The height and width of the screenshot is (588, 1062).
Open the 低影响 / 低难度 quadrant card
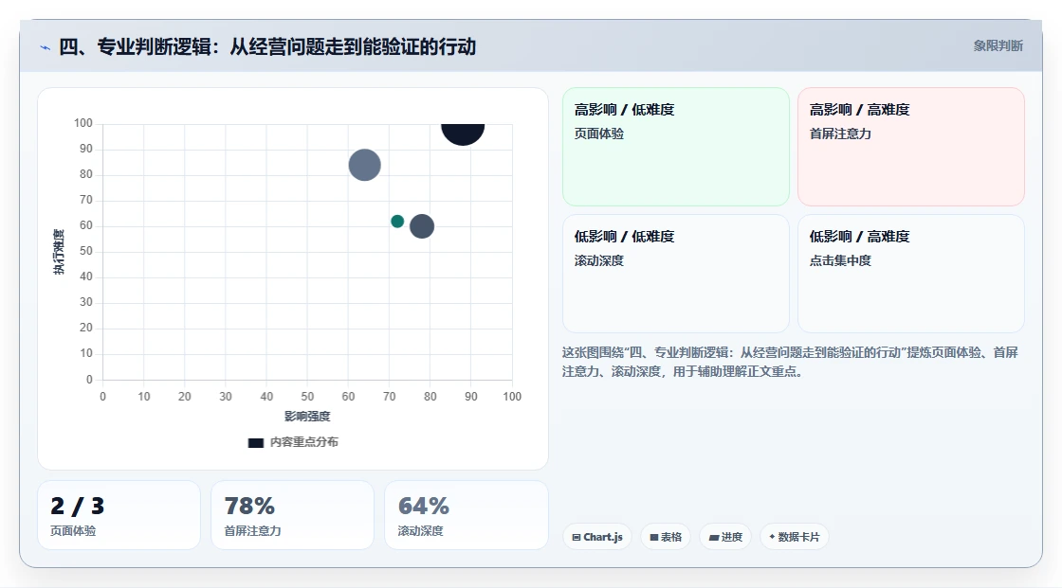point(676,274)
